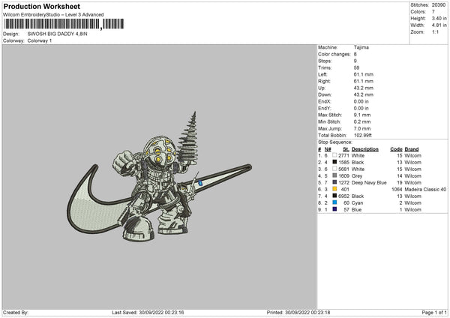This screenshot has width=450, height=318.
Task: Click the black swatch beside 6952 Black
Action: pos(334,196)
